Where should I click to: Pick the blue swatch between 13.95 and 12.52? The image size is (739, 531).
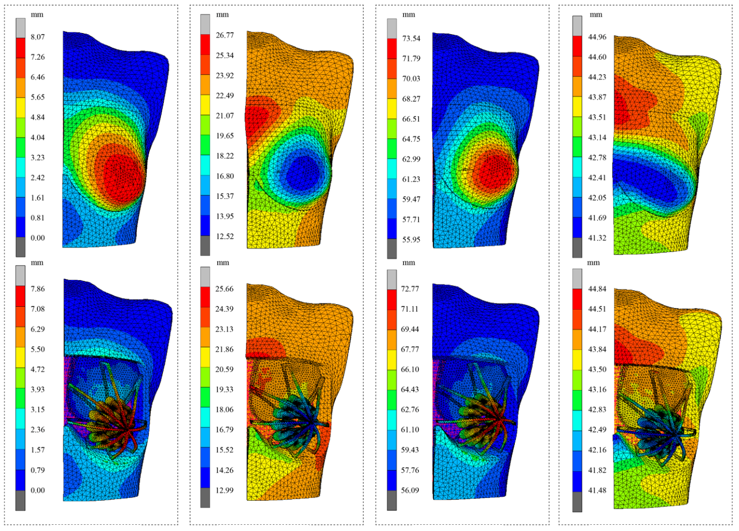point(205,226)
